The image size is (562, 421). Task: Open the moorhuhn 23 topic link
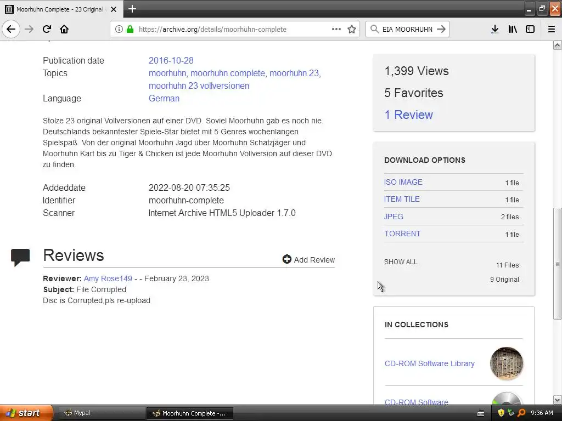[x=294, y=73]
